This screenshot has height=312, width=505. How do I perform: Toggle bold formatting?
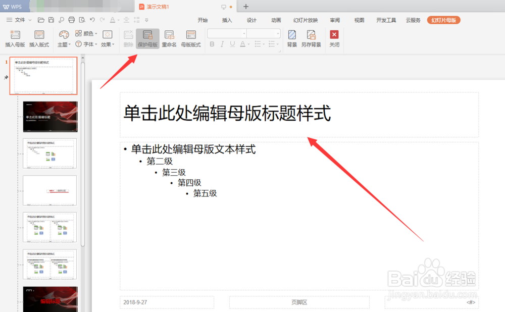(212, 44)
